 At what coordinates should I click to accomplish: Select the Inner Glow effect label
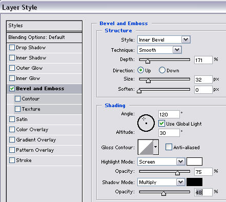coord(28,78)
